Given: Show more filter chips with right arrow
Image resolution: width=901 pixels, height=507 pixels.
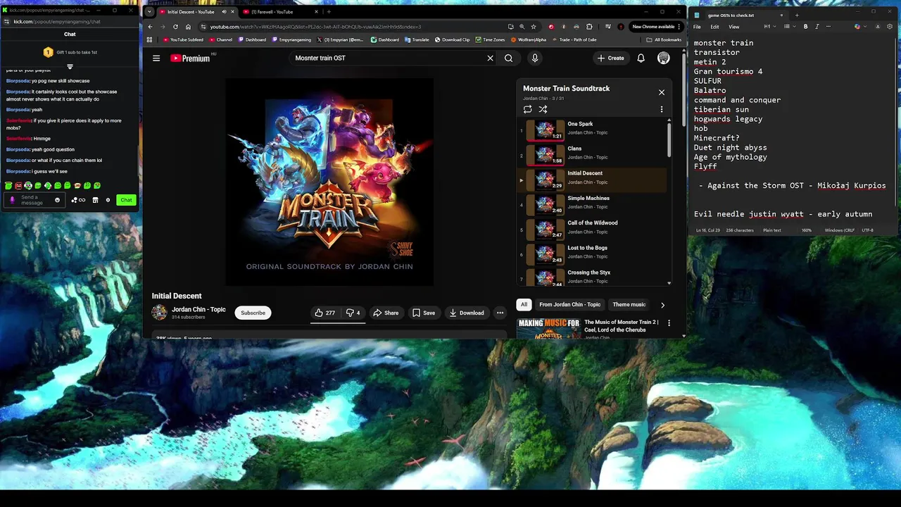Looking at the screenshot, I should coord(662,305).
